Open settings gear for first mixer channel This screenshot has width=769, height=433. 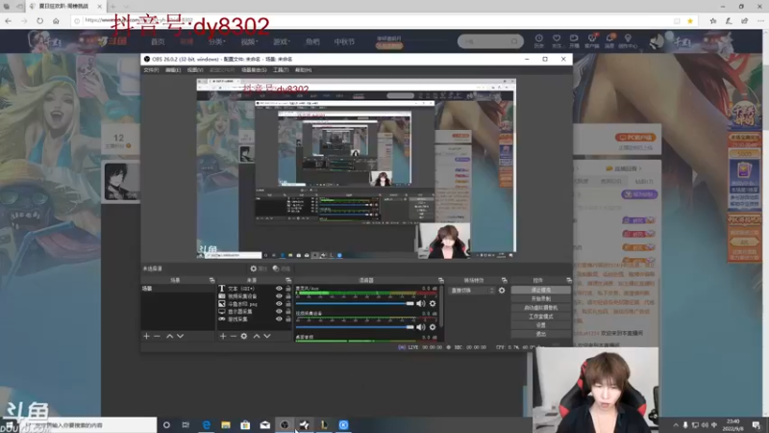coord(433,303)
